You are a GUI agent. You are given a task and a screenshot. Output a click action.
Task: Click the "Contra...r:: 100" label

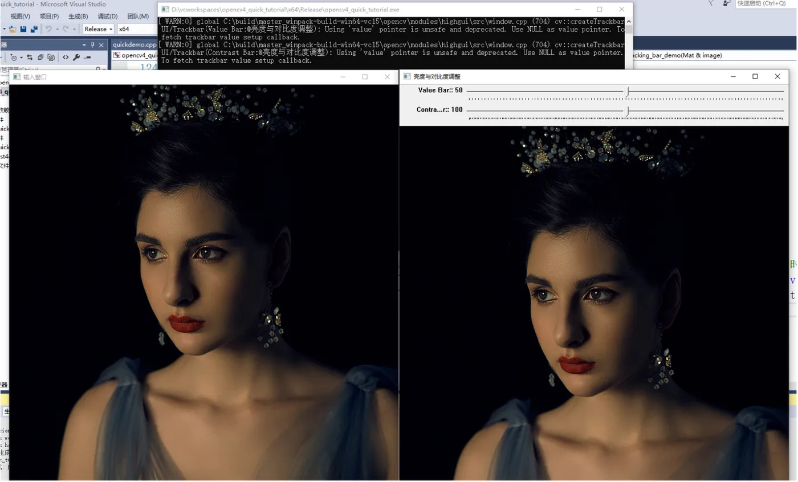click(x=440, y=109)
